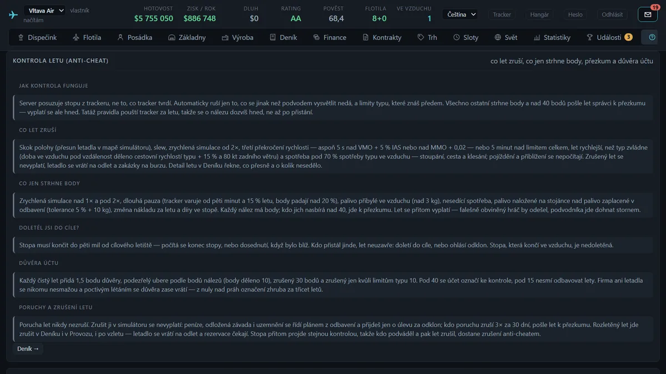Viewport: 666px width, 374px height.
Task: Expand the Vltava Air company dropdown
Action: coord(44,10)
